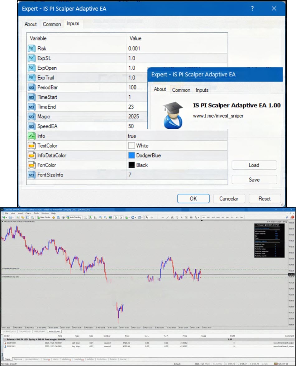296x366 pixels.
Task: Select the trendline drawing tool
Action: coord(167,217)
